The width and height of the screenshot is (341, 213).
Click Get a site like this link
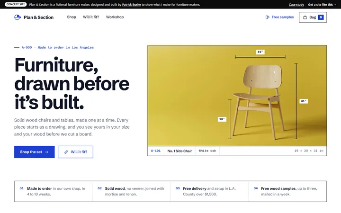coord(322,5)
